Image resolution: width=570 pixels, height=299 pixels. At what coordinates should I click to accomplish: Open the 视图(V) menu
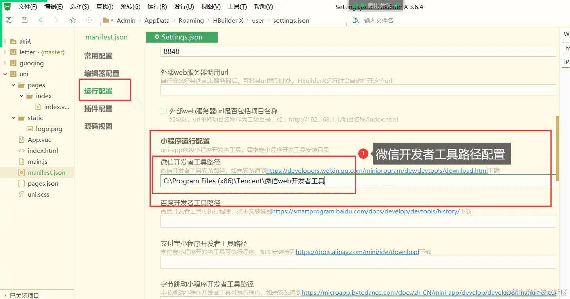(211, 7)
